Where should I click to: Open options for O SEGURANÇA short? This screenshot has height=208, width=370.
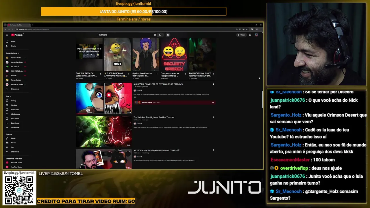129,74
